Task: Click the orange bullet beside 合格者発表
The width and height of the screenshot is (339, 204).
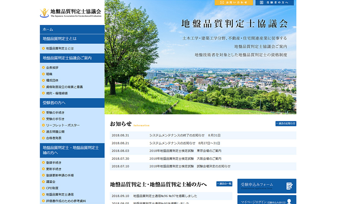Action: pos(43,138)
